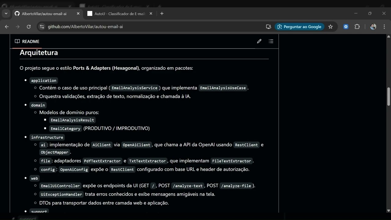
Task: Click PdfTextExtractor code text
Action: pos(102,161)
